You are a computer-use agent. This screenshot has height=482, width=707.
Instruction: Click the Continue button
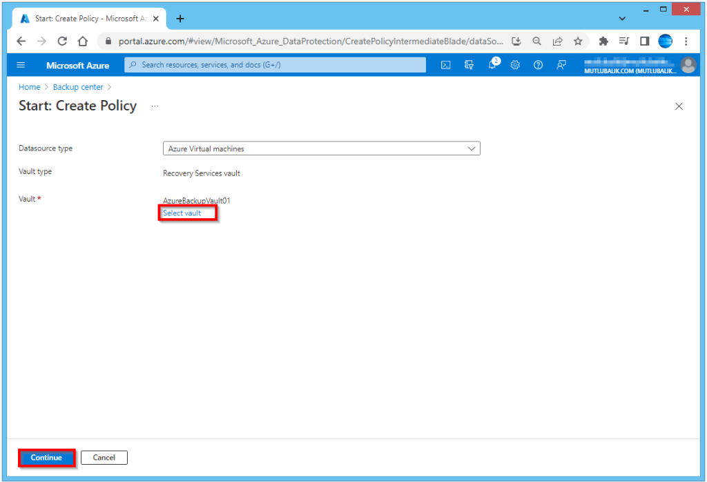(x=46, y=458)
